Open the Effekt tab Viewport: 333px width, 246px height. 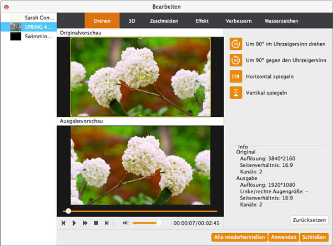pos(202,21)
